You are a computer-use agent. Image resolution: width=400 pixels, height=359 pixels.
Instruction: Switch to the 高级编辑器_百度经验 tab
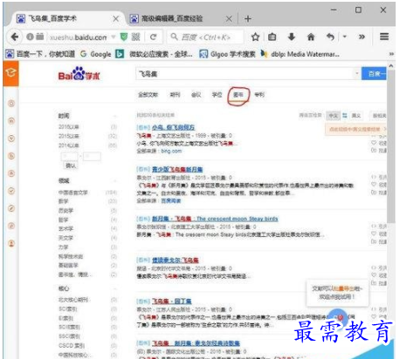180,19
